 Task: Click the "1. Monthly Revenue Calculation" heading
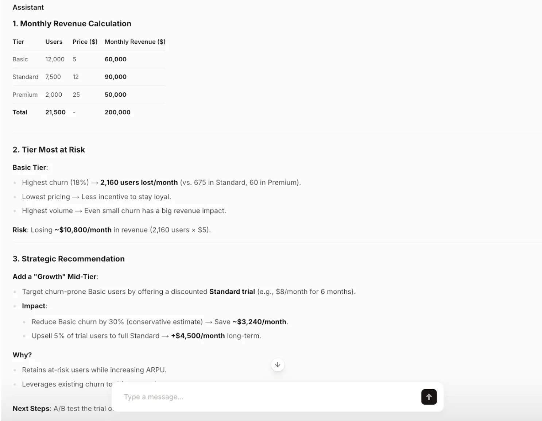click(x=72, y=24)
